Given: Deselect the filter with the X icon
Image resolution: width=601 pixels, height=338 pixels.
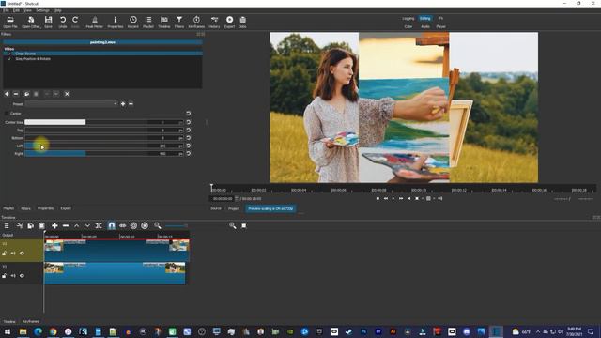Looking at the screenshot, I should tap(67, 94).
